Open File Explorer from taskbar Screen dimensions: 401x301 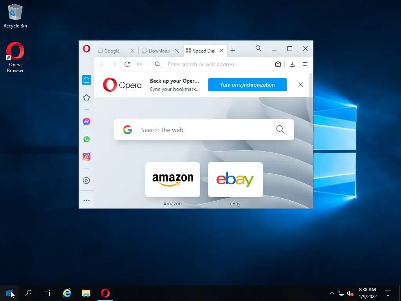click(86, 293)
